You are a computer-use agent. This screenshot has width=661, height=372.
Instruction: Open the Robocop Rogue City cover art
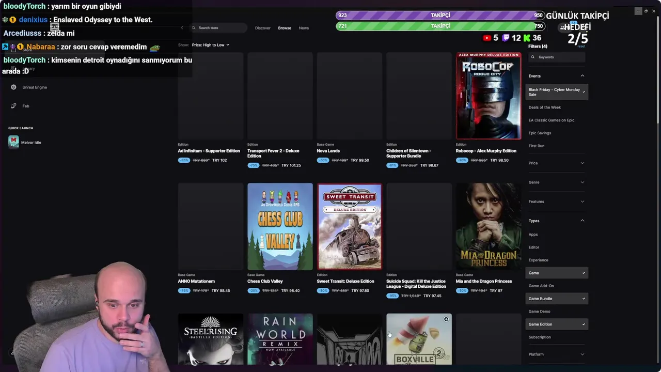click(489, 96)
